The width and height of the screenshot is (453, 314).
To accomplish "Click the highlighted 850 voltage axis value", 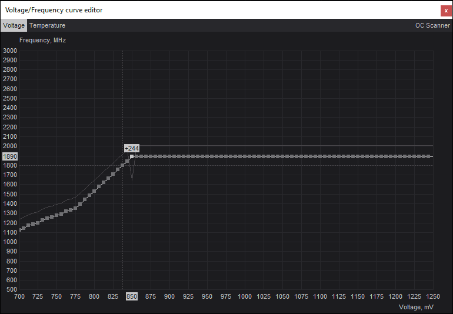I will (x=132, y=296).
